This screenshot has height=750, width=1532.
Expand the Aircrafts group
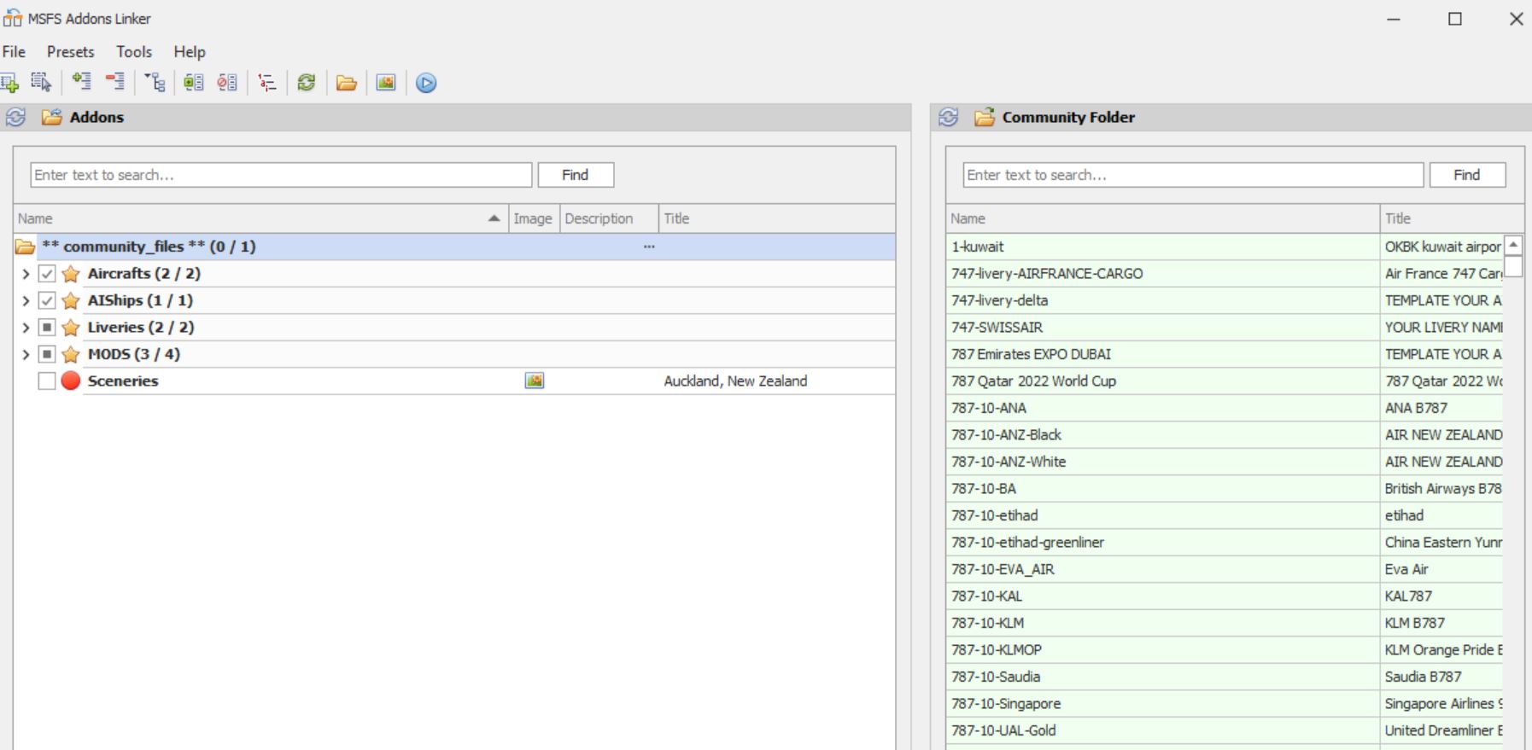click(26, 274)
